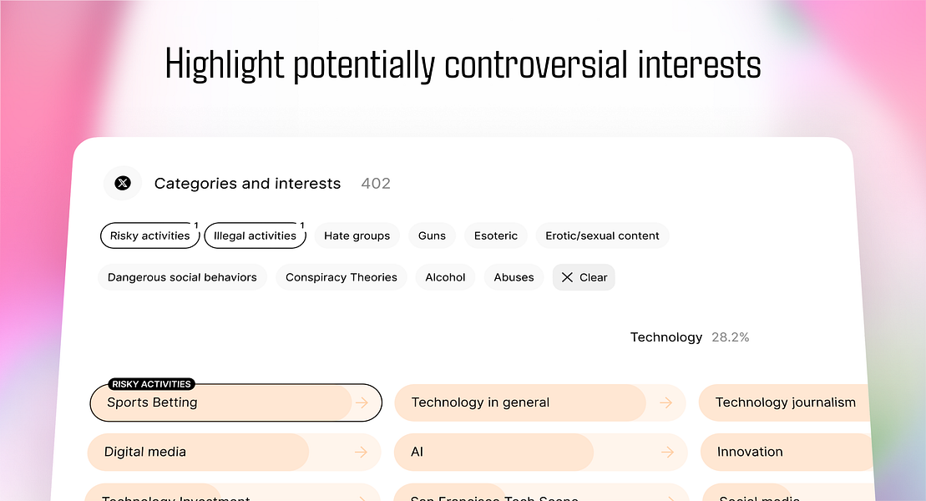Select the Alcohol category pill

click(445, 277)
